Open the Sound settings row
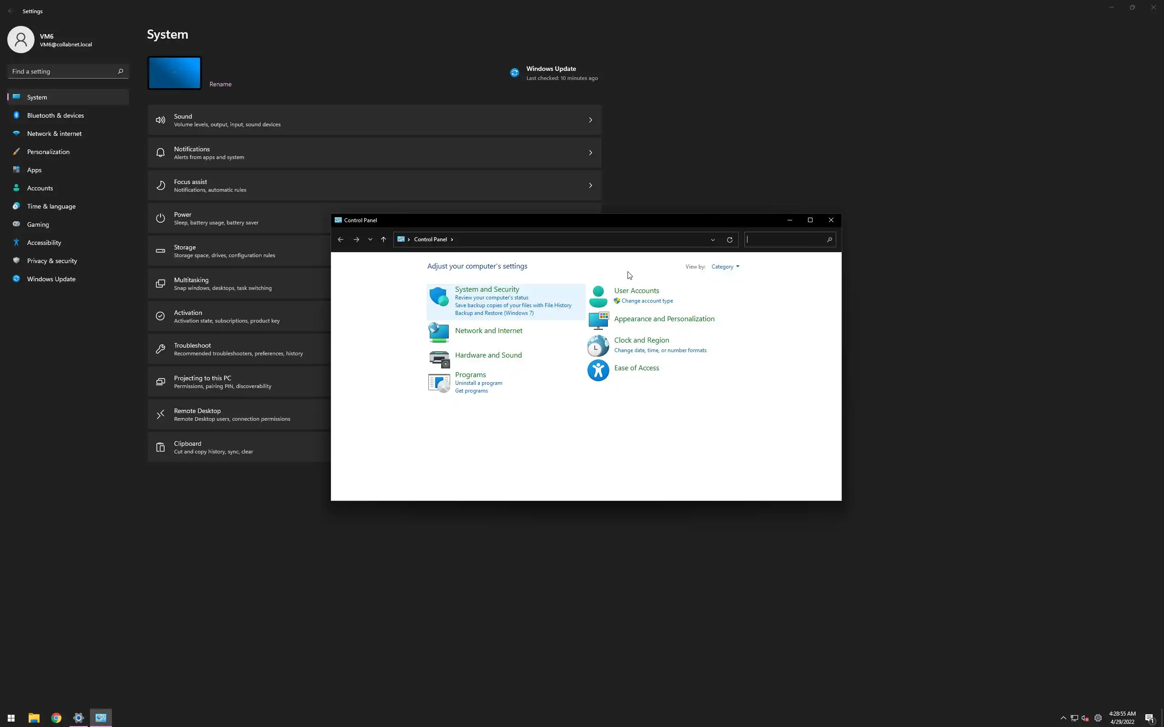Viewport: 1164px width, 727px height. [374, 120]
